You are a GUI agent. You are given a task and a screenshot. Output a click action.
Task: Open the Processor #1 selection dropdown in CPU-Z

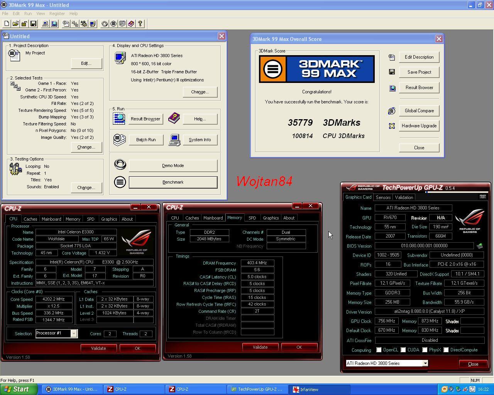(73, 333)
